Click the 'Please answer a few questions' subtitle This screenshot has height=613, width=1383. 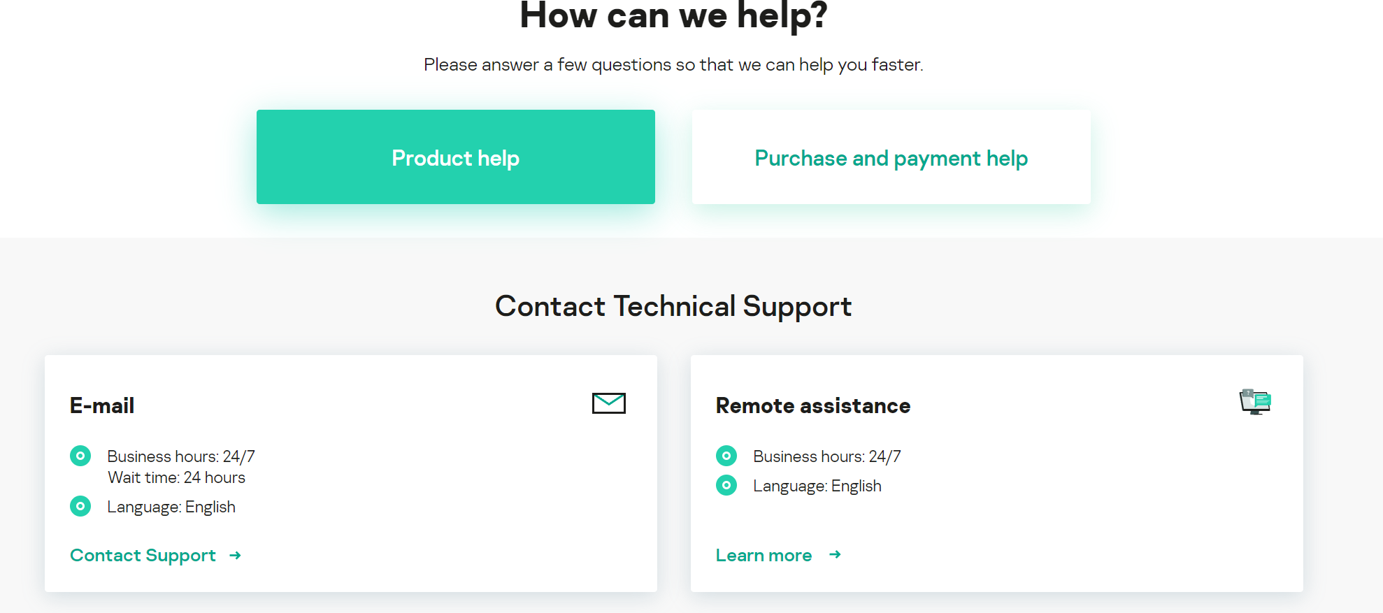[x=673, y=65]
